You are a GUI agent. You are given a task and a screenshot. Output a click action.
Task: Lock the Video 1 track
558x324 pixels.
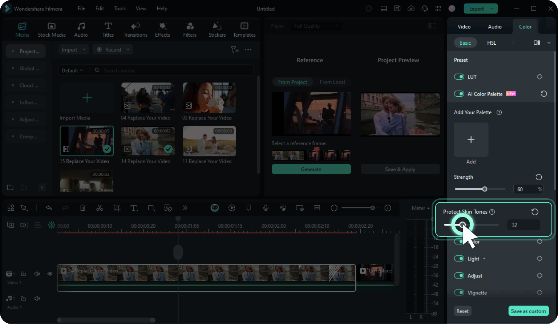tap(23, 274)
